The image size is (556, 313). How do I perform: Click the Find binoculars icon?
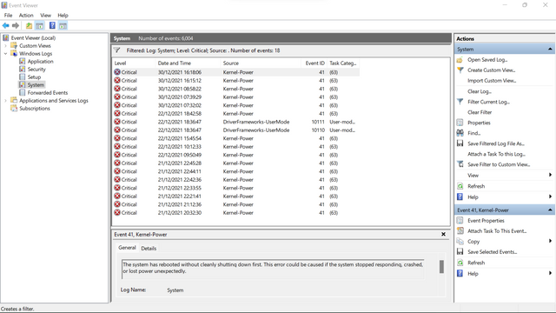pos(460,133)
